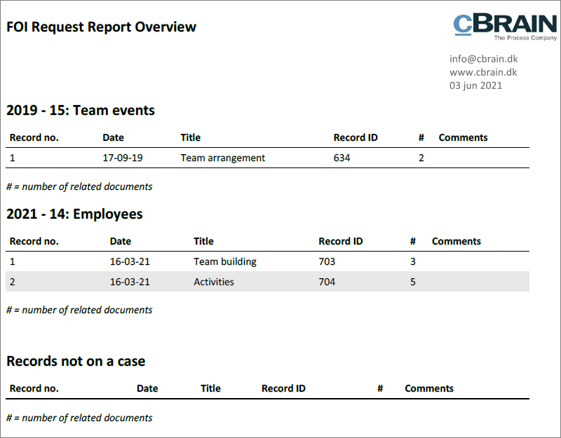Click record number 1 in Team arrangement row
The image size is (561, 438).
12,158
